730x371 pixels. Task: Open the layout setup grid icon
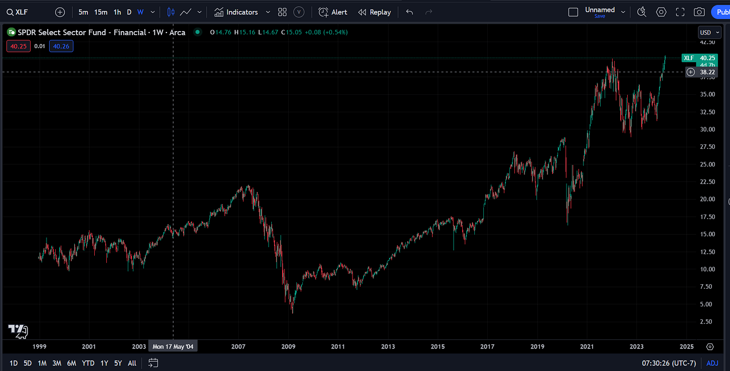coord(282,12)
